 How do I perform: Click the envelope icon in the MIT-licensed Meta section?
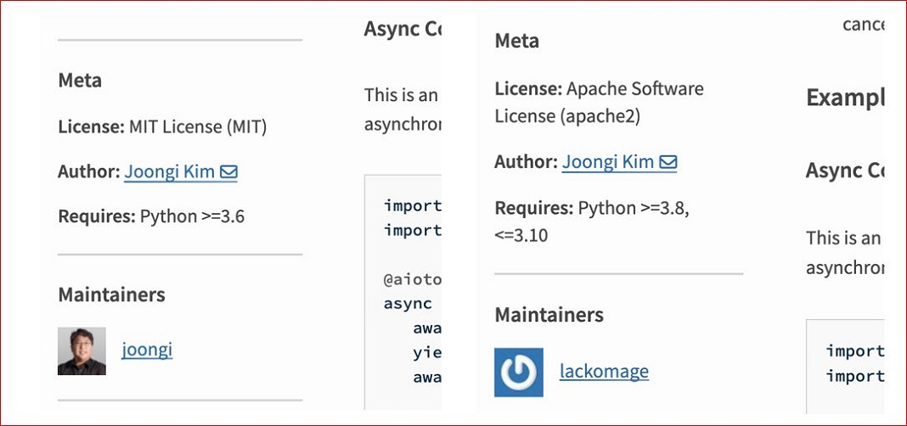[229, 171]
